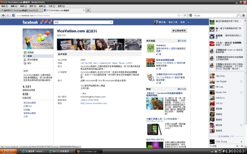The image size is (247, 154).
Task: Open first product photo thumbnail in strip
Action: [x=65, y=45]
